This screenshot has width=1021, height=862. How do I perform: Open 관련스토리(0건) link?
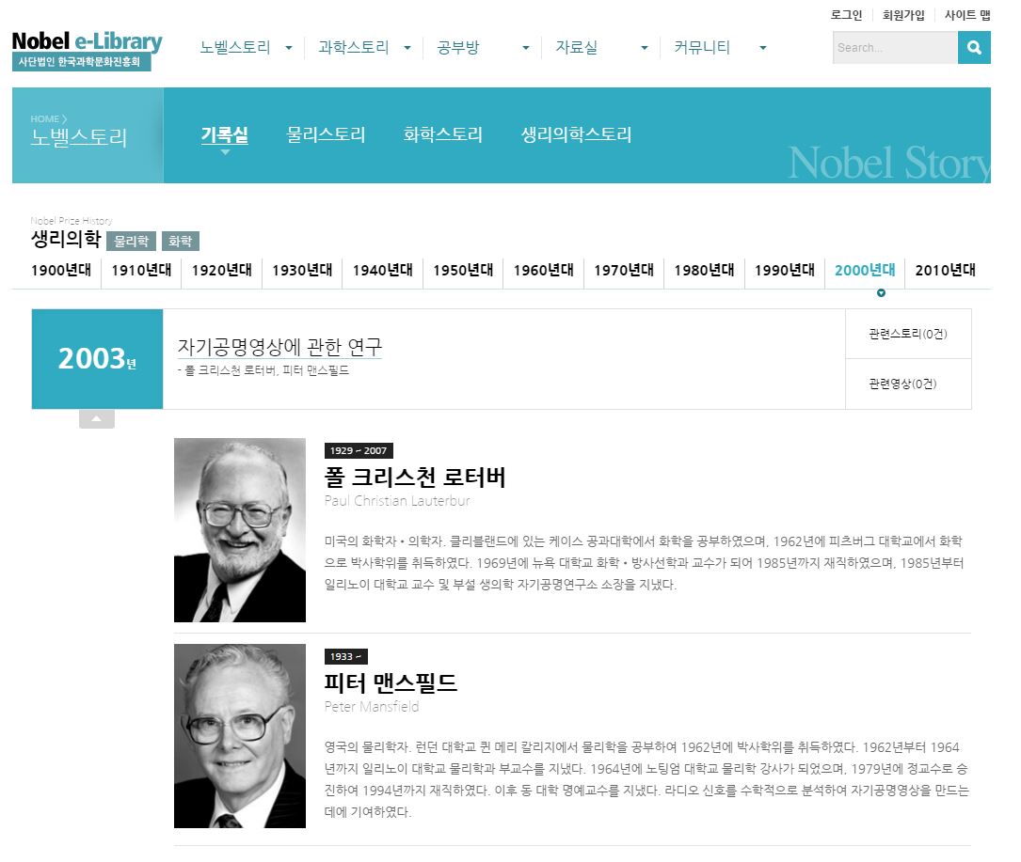click(908, 335)
